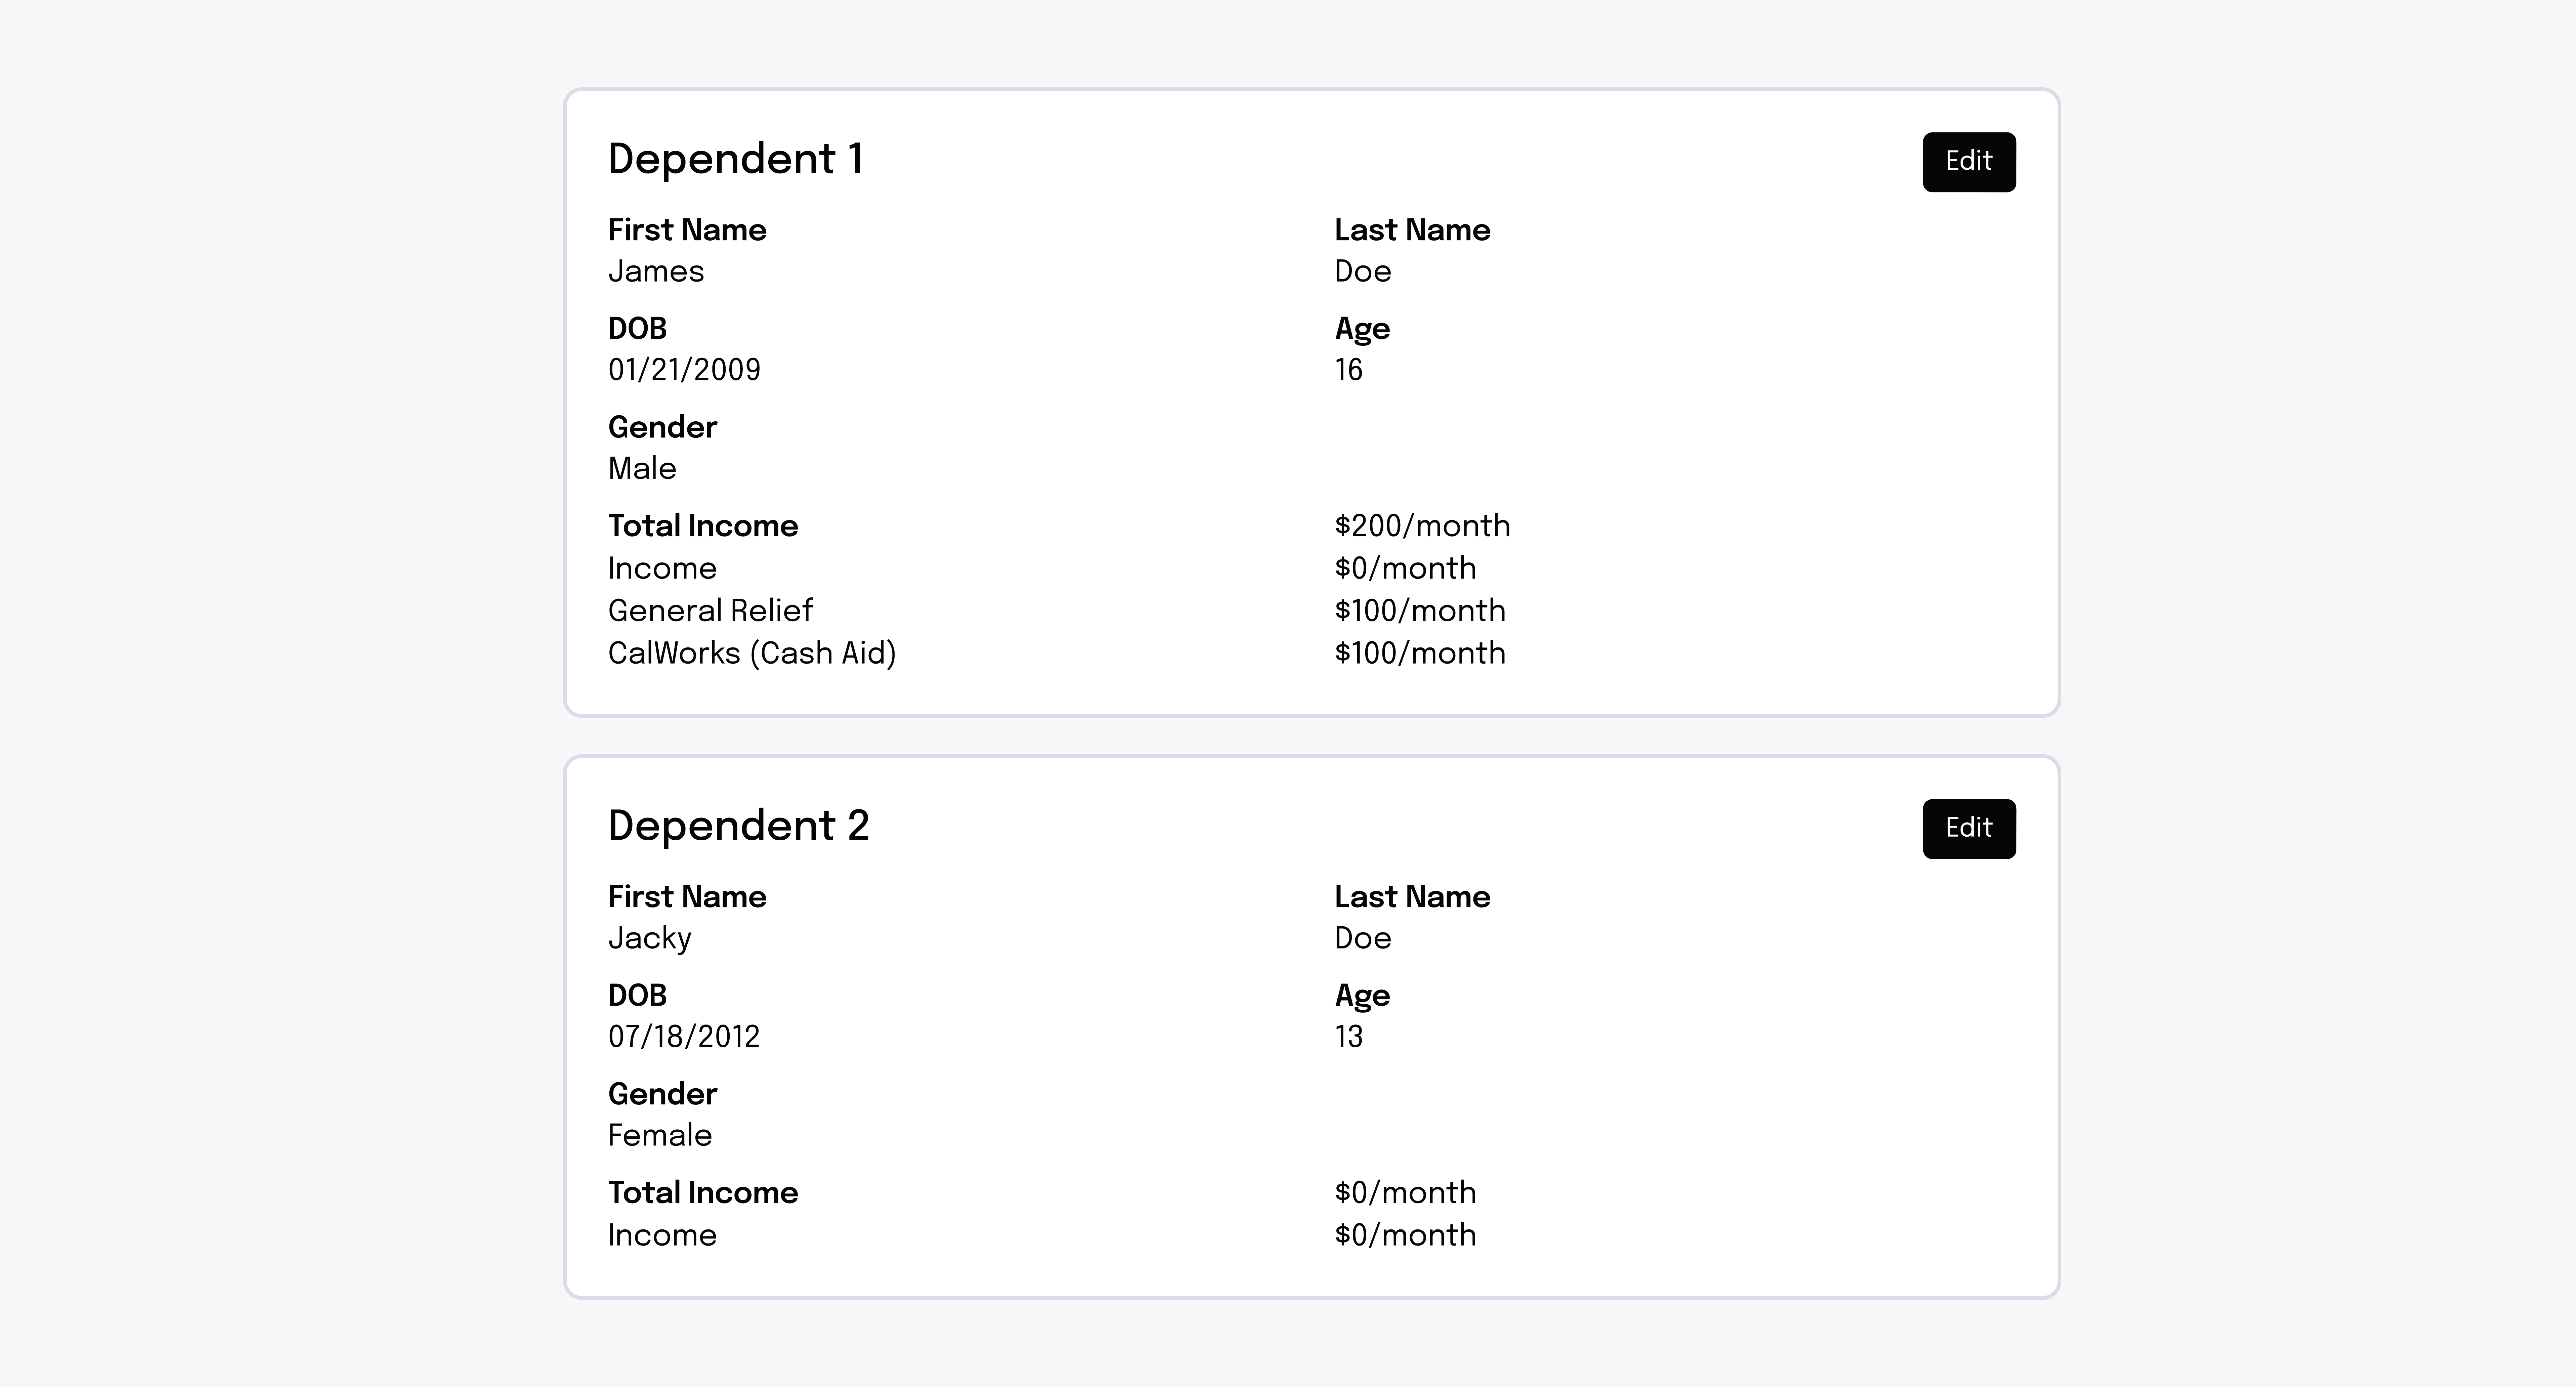Click Dependent 2 Total Income label
Image resolution: width=2576 pixels, height=1387 pixels.
pyautogui.click(x=703, y=1193)
